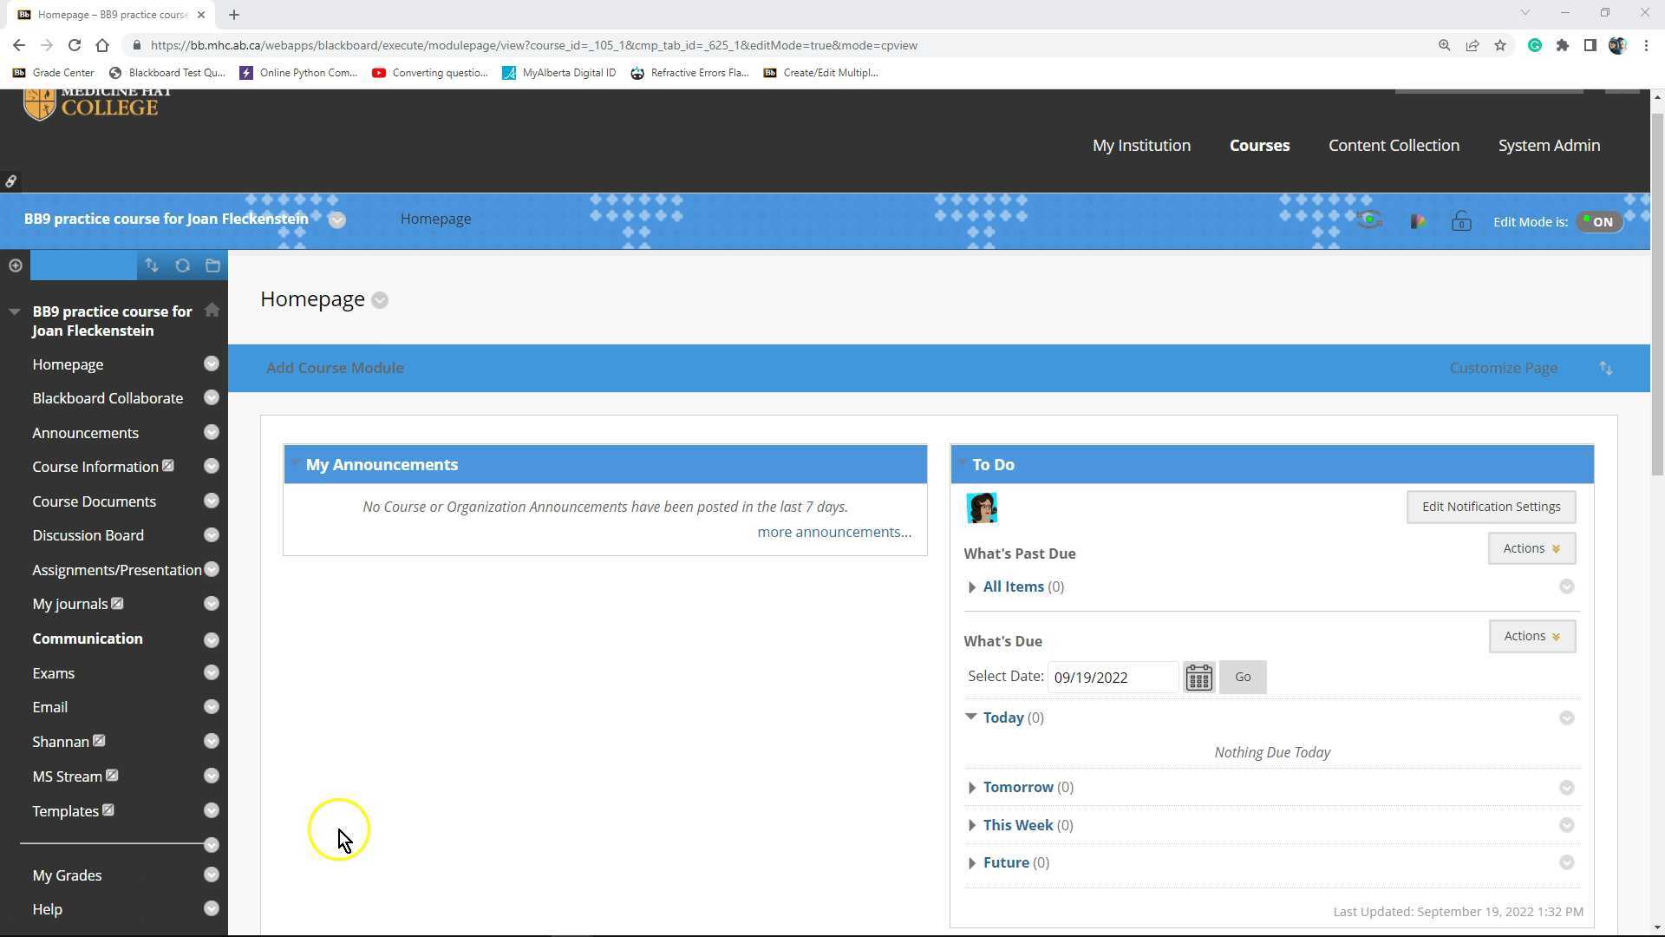Click the Grammarly extension icon
Image resolution: width=1665 pixels, height=937 pixels.
click(1535, 45)
